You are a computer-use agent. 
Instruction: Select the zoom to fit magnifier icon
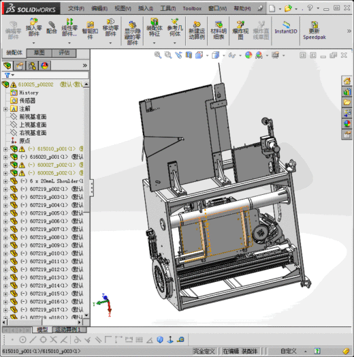(x=158, y=55)
